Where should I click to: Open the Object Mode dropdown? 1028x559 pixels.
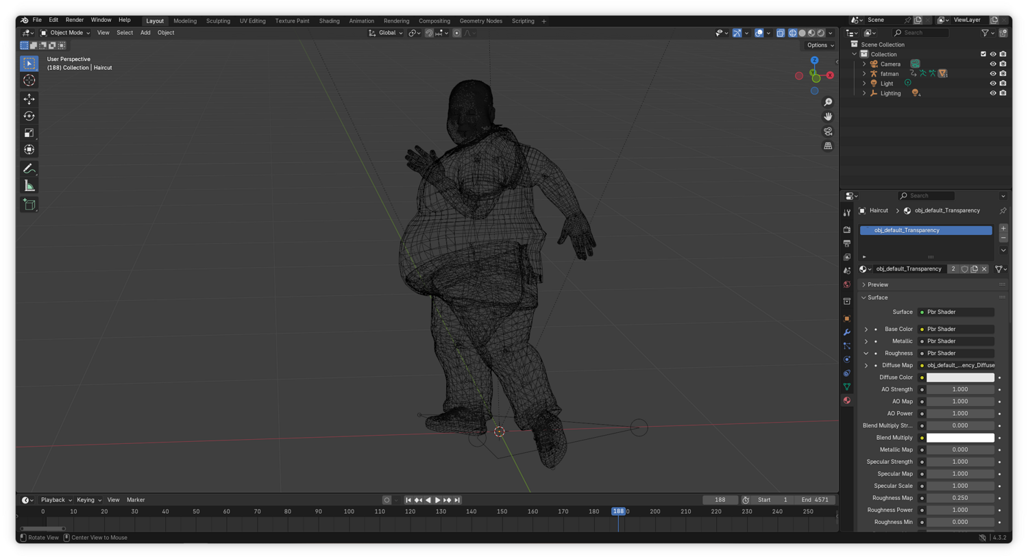(65, 33)
